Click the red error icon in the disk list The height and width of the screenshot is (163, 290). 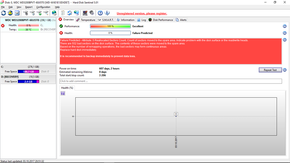click(3, 25)
